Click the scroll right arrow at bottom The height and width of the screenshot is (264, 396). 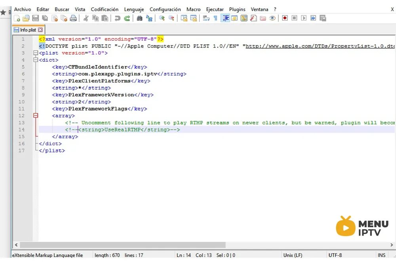point(392,245)
